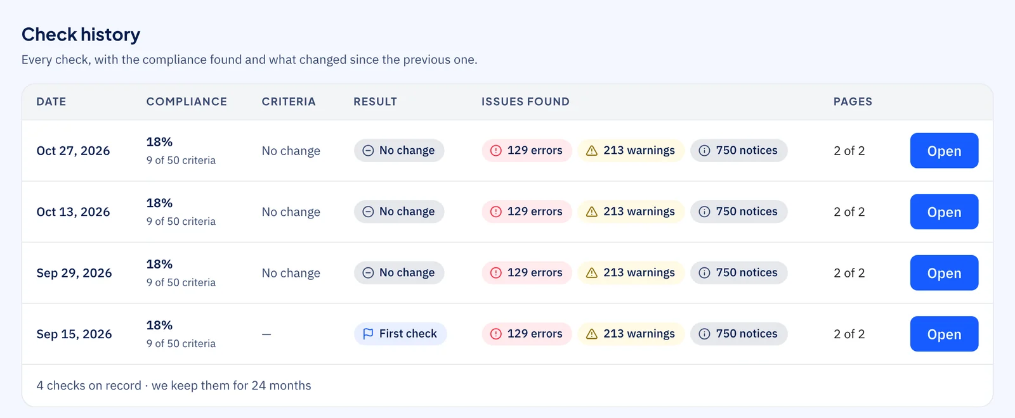Viewport: 1015px width, 418px height.
Task: Click No change badge text in Sep 29 row
Action: tap(407, 273)
